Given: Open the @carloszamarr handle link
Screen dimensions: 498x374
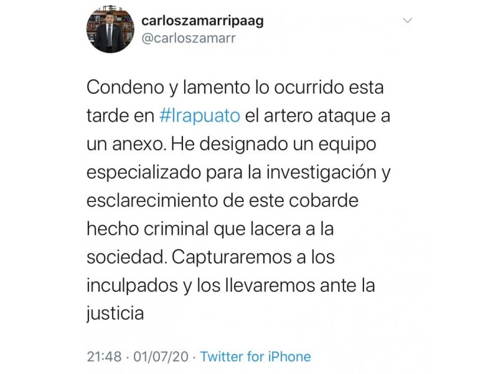Looking at the screenshot, I should [189, 38].
